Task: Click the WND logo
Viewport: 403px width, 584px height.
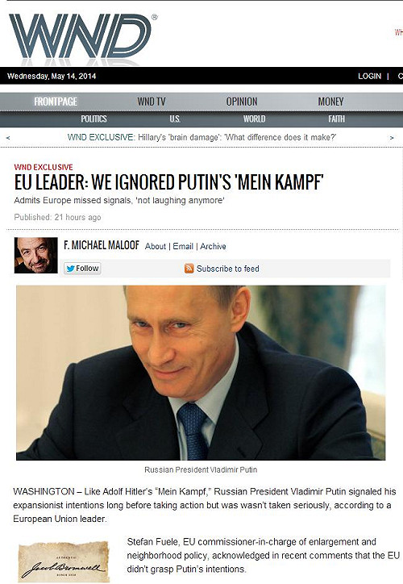Action: tap(81, 37)
